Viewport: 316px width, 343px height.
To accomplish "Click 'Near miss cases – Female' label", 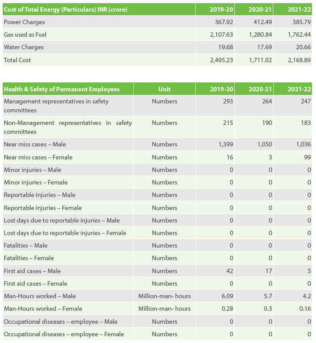I will coord(38,157).
